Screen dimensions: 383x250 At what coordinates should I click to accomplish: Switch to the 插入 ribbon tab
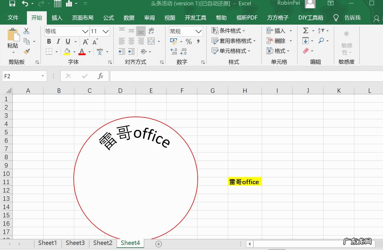click(57, 17)
